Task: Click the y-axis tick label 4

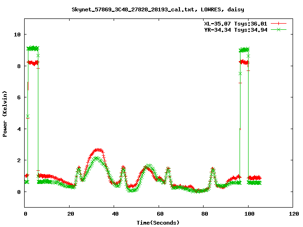Action: click(x=19, y=129)
